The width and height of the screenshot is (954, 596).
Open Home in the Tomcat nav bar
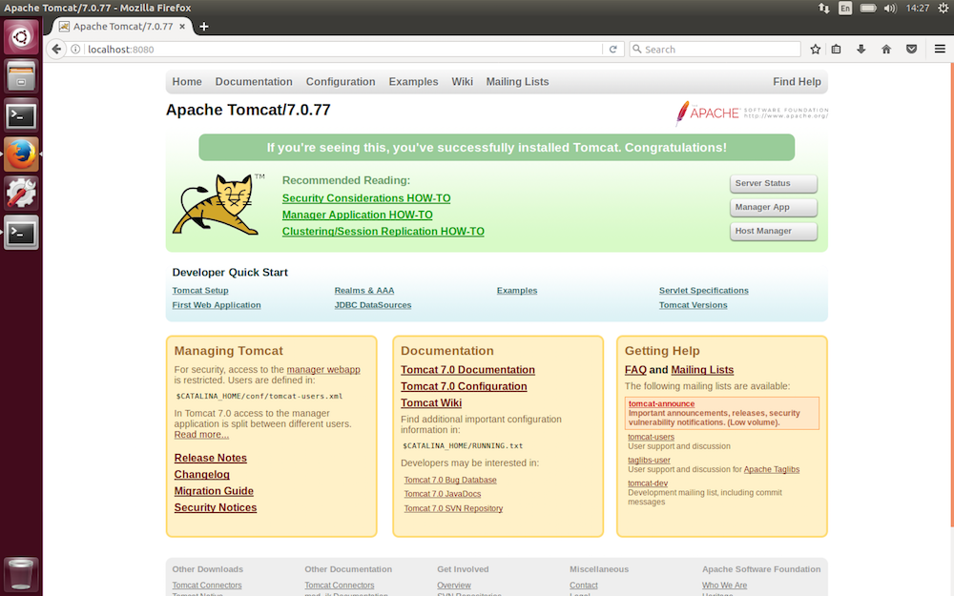click(187, 81)
